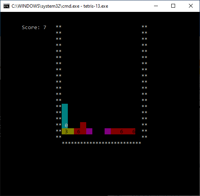
Task: Click the topmost right wall asterisks
Action: [x=144, y=26]
